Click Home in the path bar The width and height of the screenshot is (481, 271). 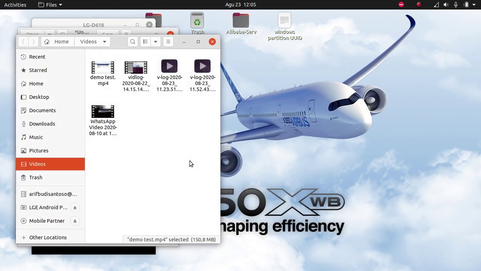click(57, 42)
